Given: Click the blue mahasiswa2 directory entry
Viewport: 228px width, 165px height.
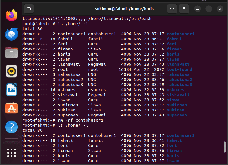Looking at the screenshot, I should point(179,80).
